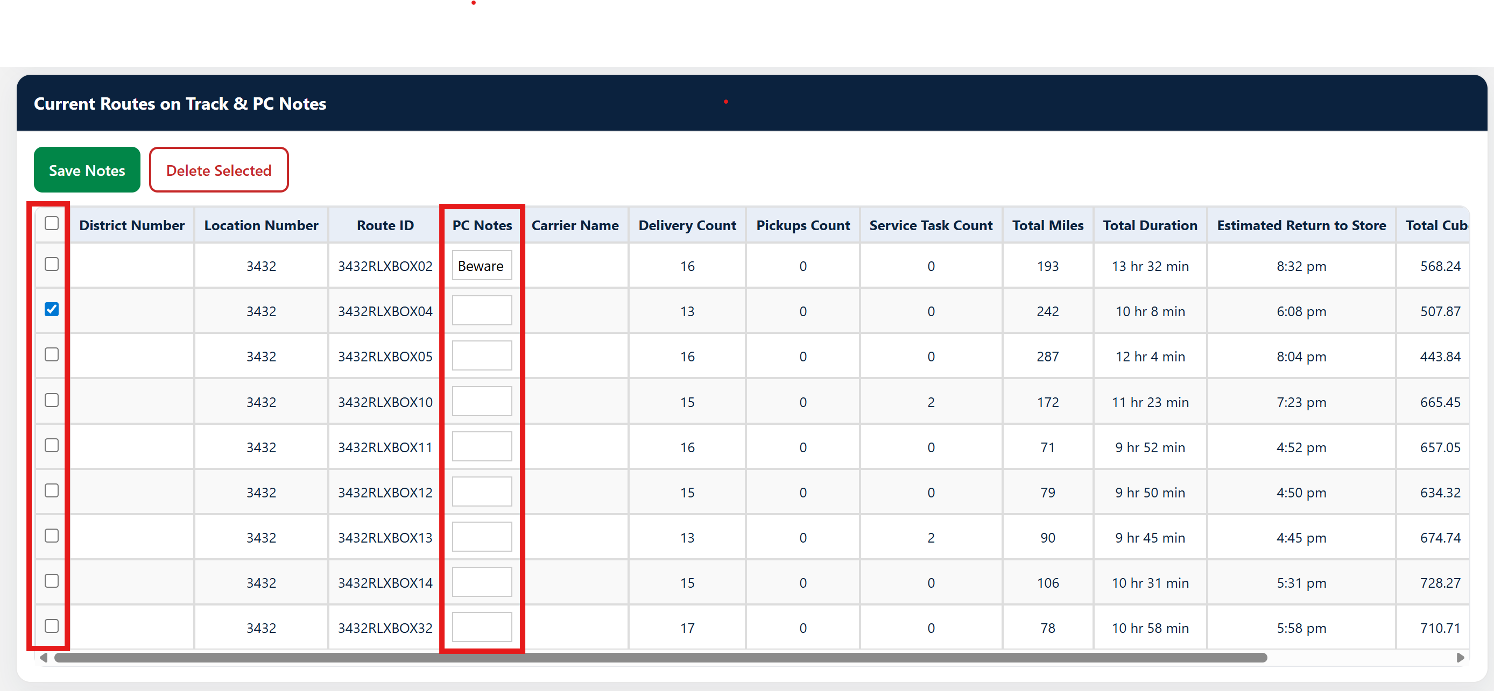
Task: Click PC Notes input for route 3432RLXBOX04
Action: (481, 311)
